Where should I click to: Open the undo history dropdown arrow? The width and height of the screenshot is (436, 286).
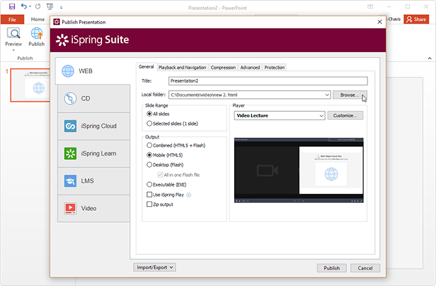click(x=30, y=6)
